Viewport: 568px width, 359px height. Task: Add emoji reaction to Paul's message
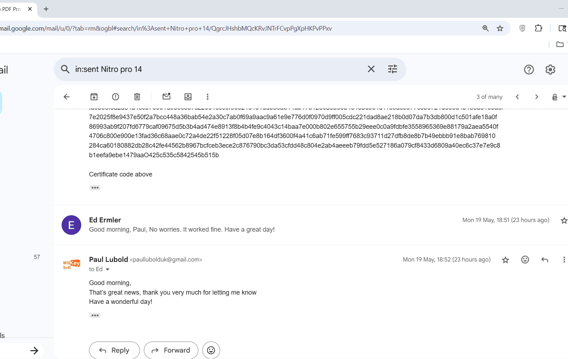tap(525, 260)
